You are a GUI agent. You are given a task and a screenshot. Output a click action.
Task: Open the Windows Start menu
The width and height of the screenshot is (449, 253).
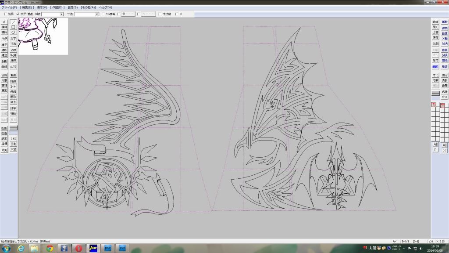tap(6, 249)
